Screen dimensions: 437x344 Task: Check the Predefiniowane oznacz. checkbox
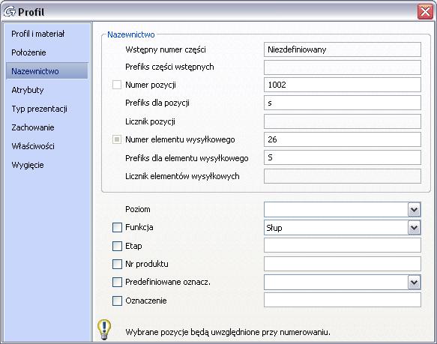117,282
